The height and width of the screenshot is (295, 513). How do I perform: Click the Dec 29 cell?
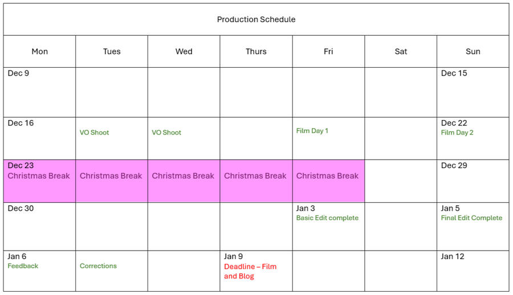[473, 181]
